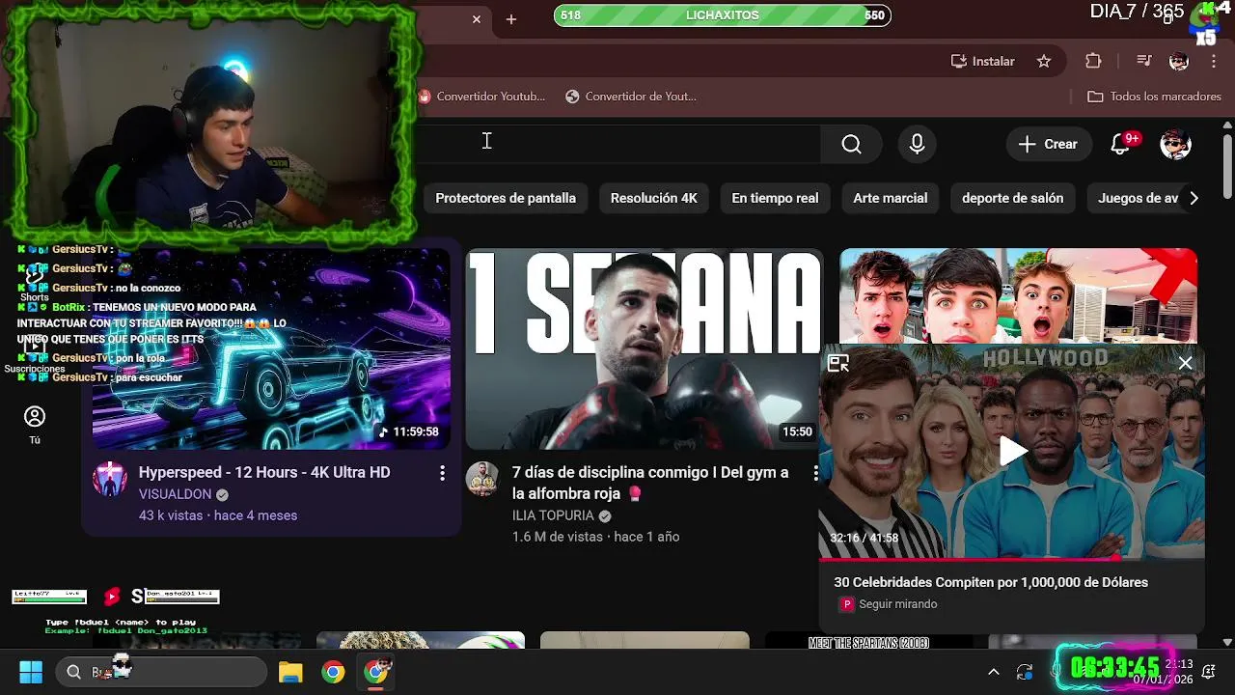Open the VISUALDON channel name

pos(175,494)
